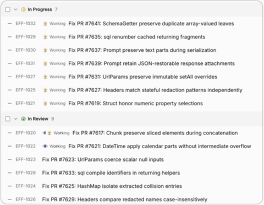Click the In Progress group title
This screenshot has height=205, width=264.
40,9
